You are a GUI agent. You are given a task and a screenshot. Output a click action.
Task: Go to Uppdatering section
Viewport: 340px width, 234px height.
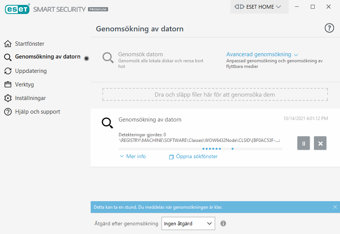click(31, 71)
